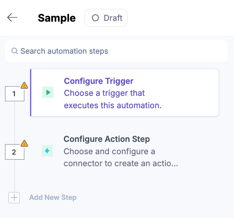Open the Configure Action Step heading

point(107,139)
